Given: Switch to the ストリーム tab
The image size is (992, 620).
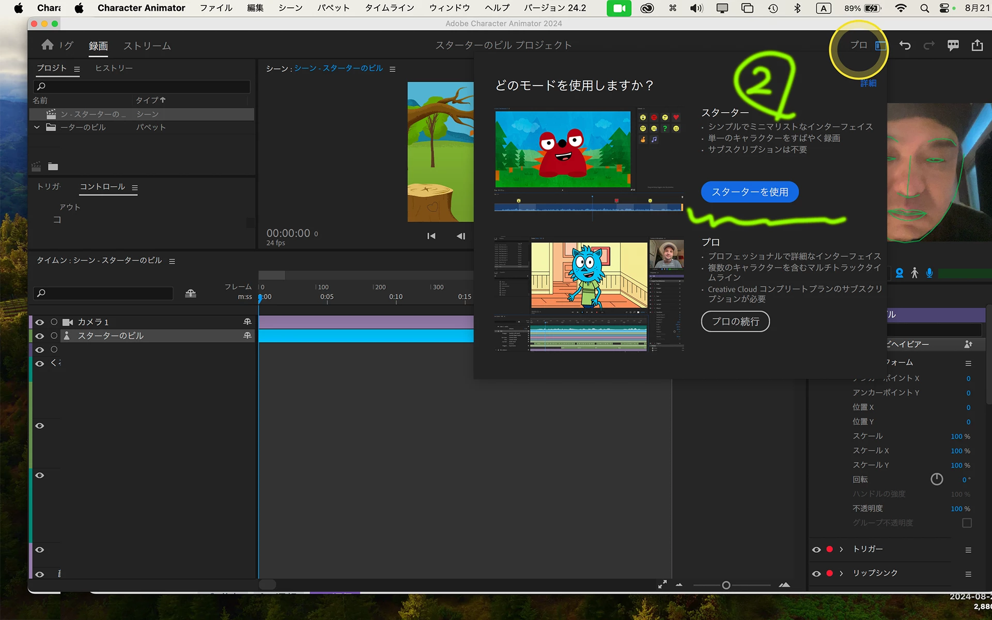Looking at the screenshot, I should coord(147,46).
